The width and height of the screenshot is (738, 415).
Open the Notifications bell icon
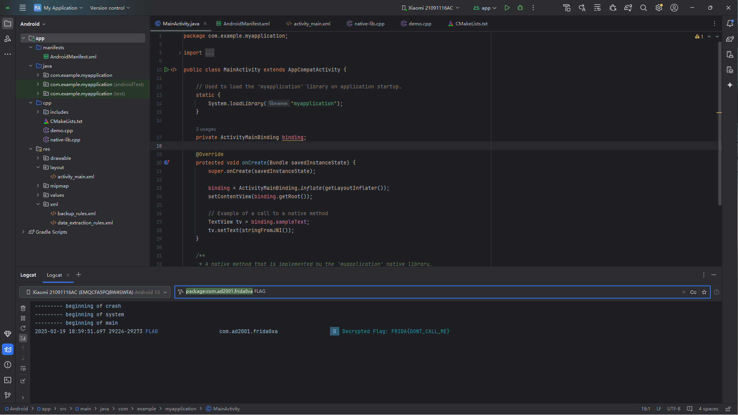[x=730, y=23]
